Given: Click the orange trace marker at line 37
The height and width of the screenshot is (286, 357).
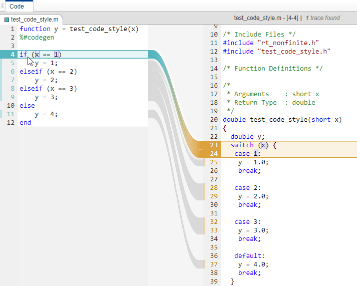Looking at the screenshot, I should (x=204, y=264).
